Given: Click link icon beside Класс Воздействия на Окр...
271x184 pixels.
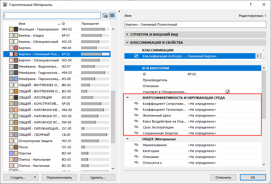Looking at the screenshot, I should click(136, 121).
